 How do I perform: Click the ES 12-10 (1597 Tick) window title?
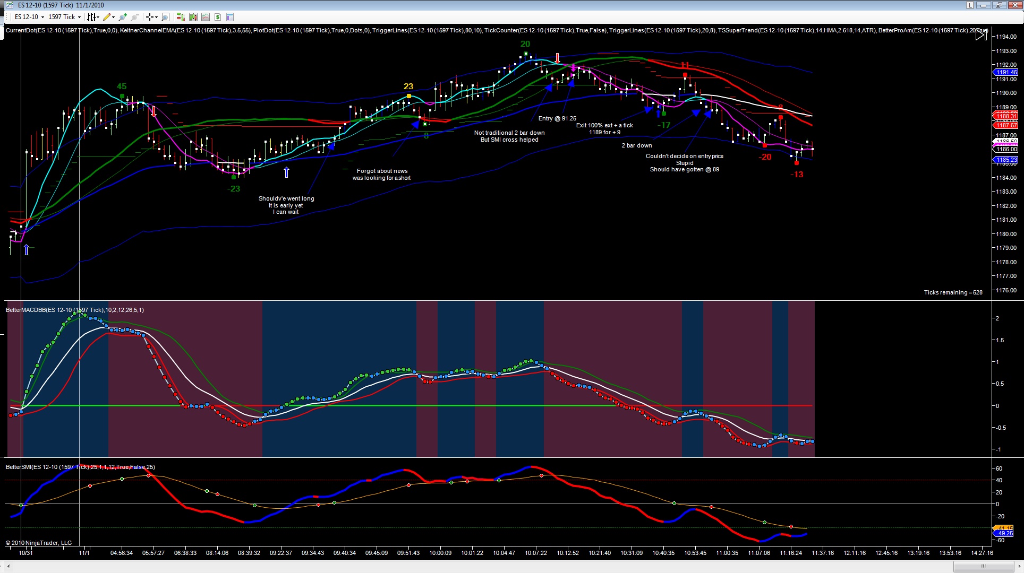pos(61,5)
